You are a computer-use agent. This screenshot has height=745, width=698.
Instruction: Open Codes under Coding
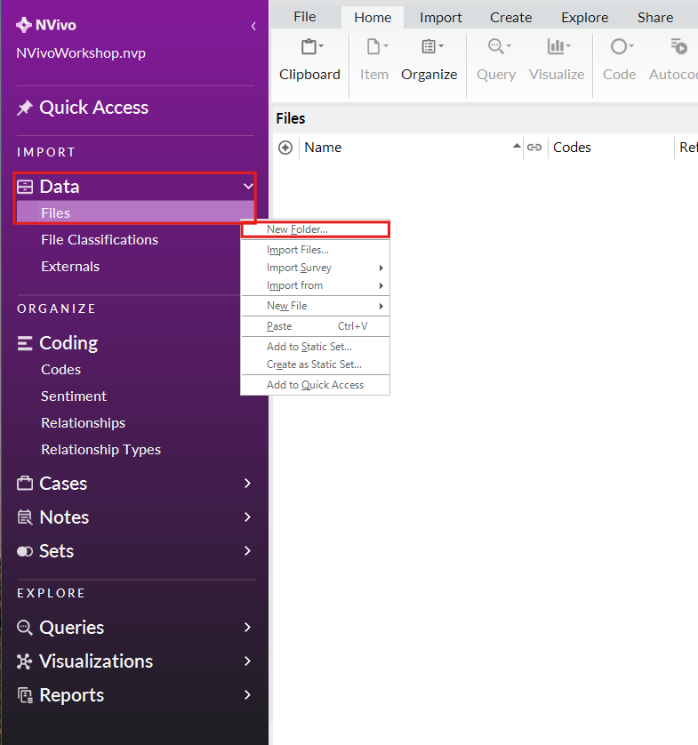pos(60,370)
